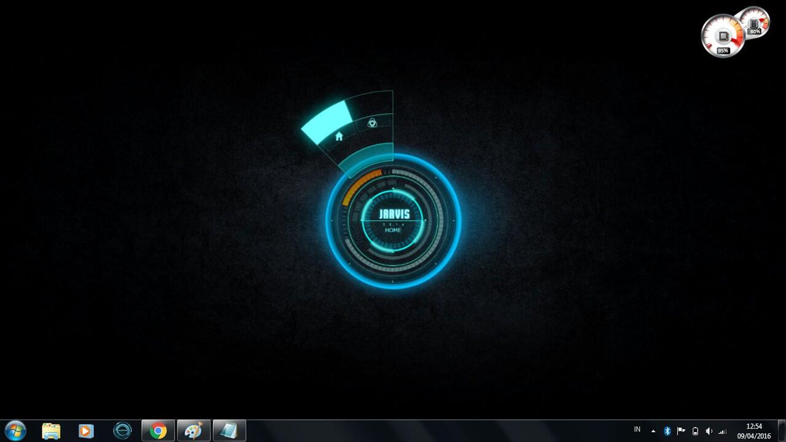Check the battery status tray icon
The image size is (786, 442).
click(x=695, y=431)
